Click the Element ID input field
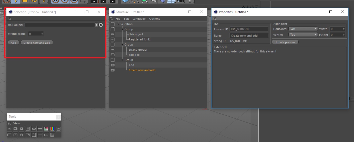The image size is (354, 142). point(249,29)
